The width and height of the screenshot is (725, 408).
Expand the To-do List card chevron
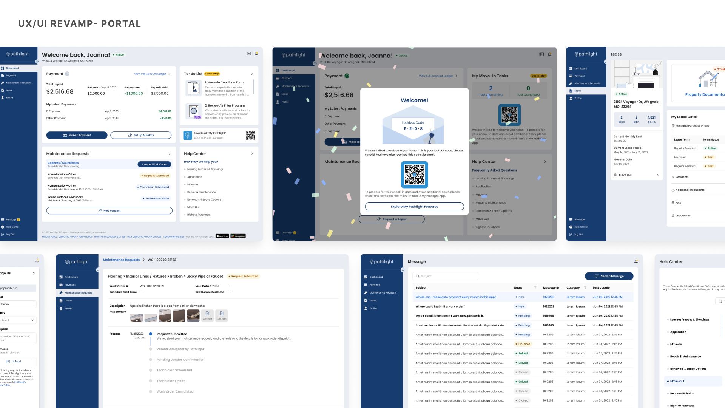pos(252,74)
